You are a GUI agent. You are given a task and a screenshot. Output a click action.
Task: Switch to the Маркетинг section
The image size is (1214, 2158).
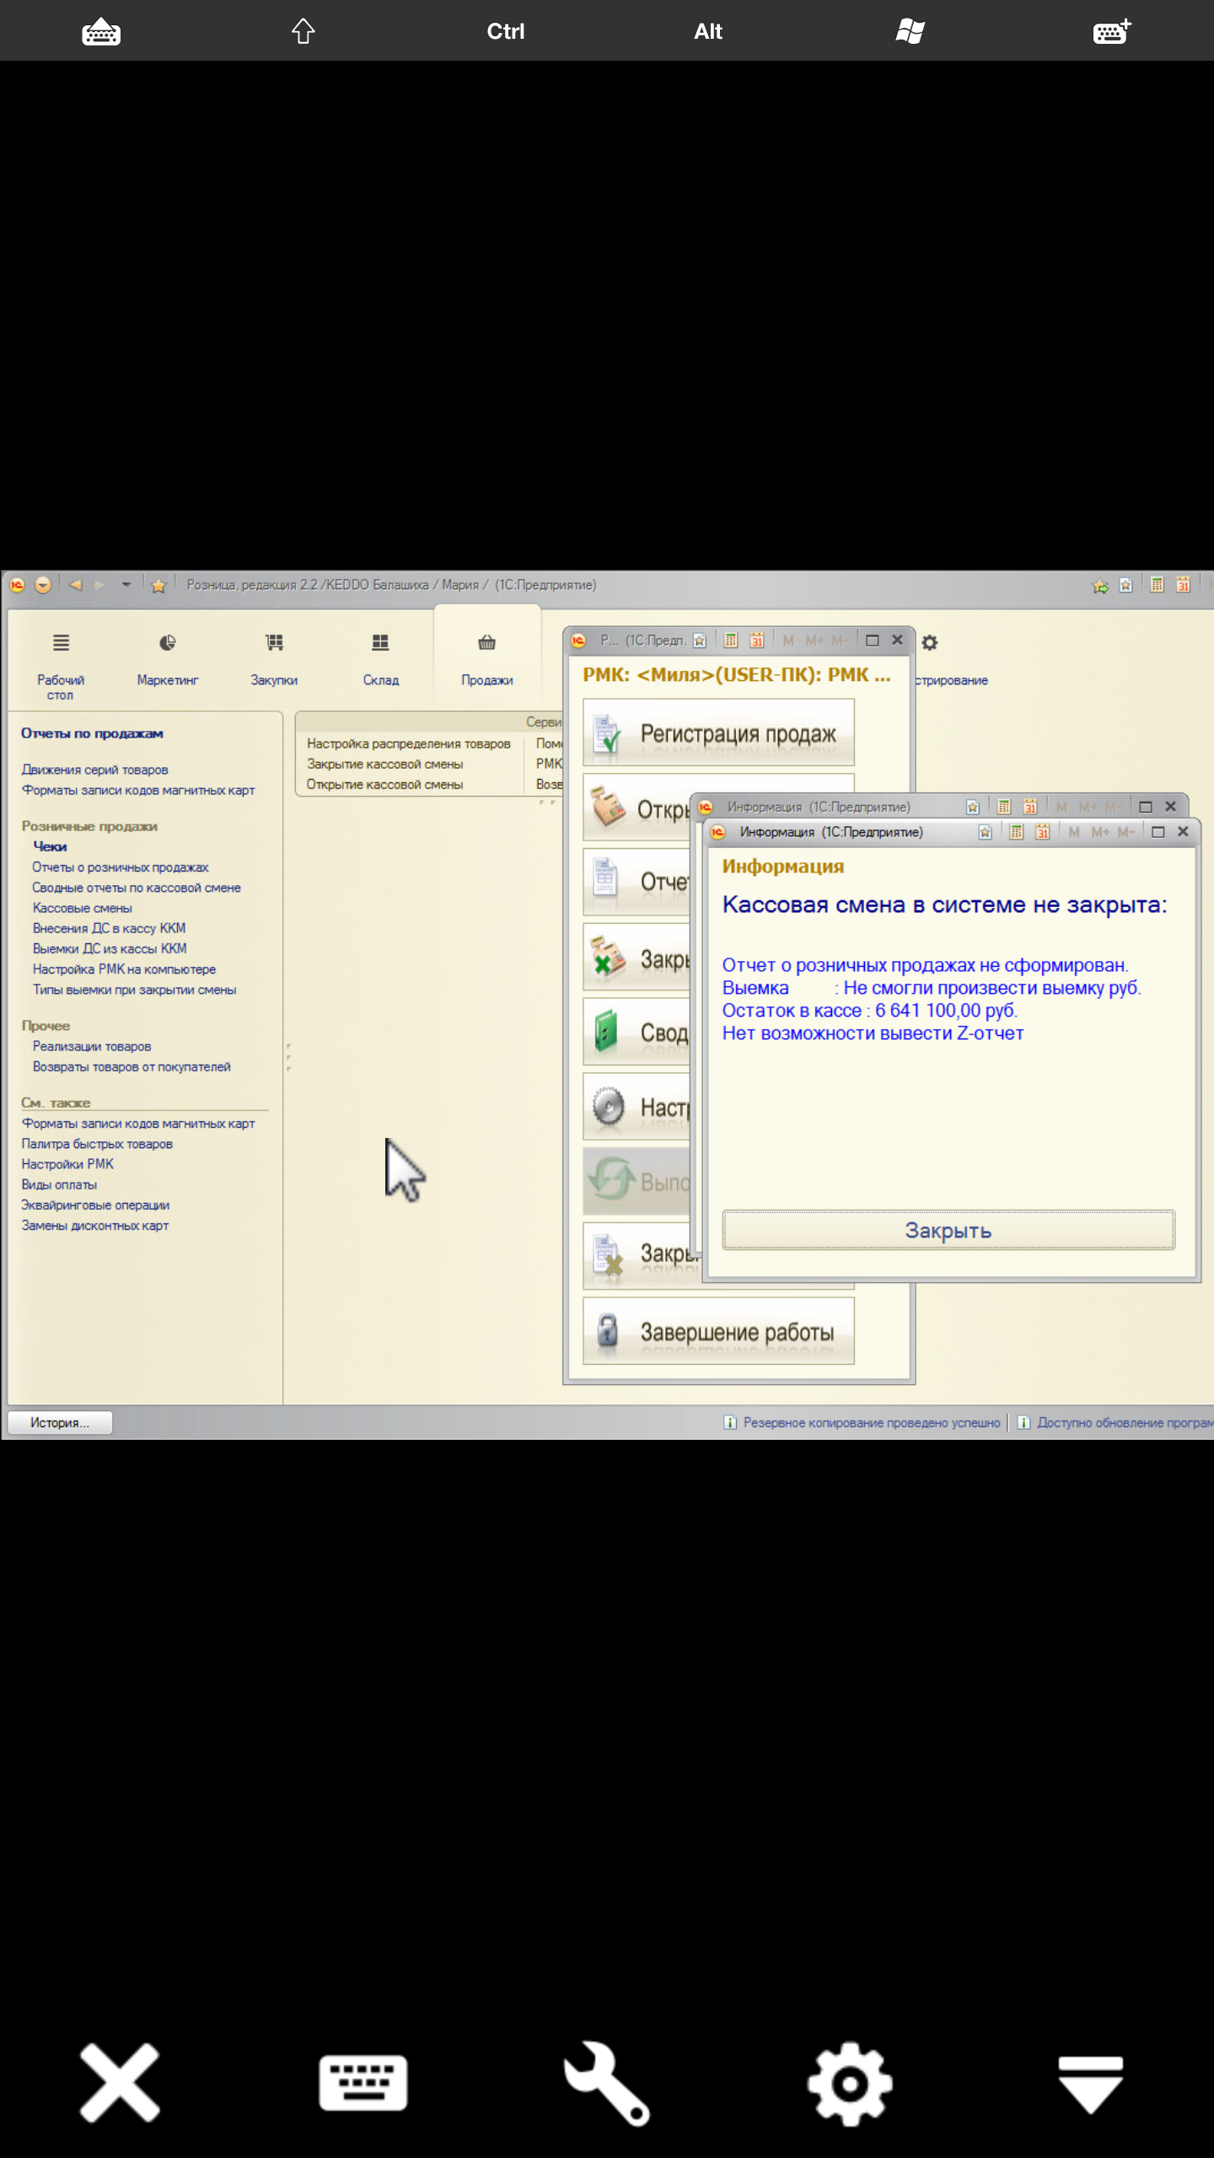coord(167,658)
